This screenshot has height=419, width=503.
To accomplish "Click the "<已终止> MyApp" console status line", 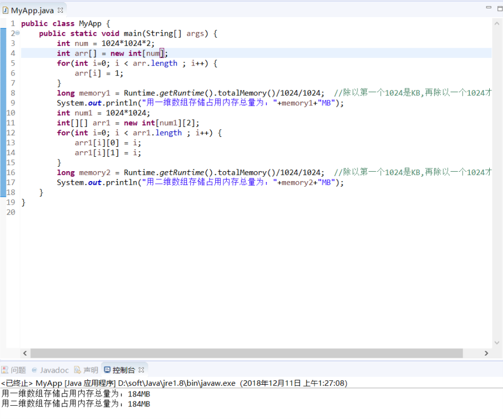I will coord(174,383).
